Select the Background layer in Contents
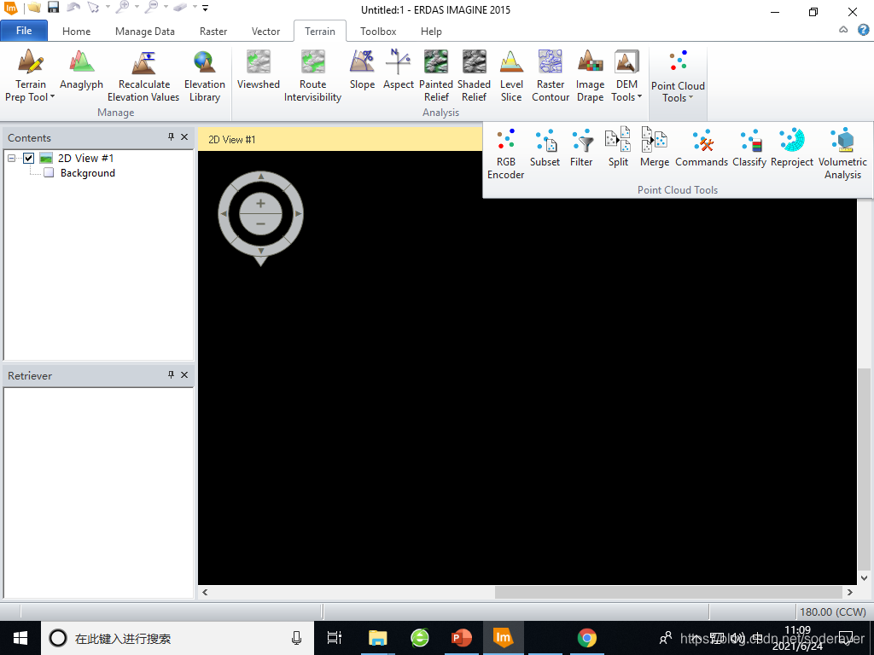This screenshot has width=874, height=655. tap(88, 172)
